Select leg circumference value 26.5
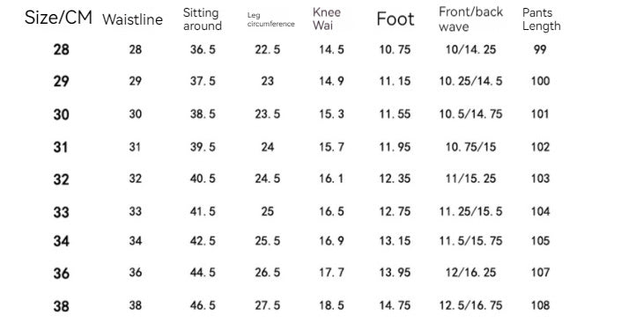 point(267,272)
